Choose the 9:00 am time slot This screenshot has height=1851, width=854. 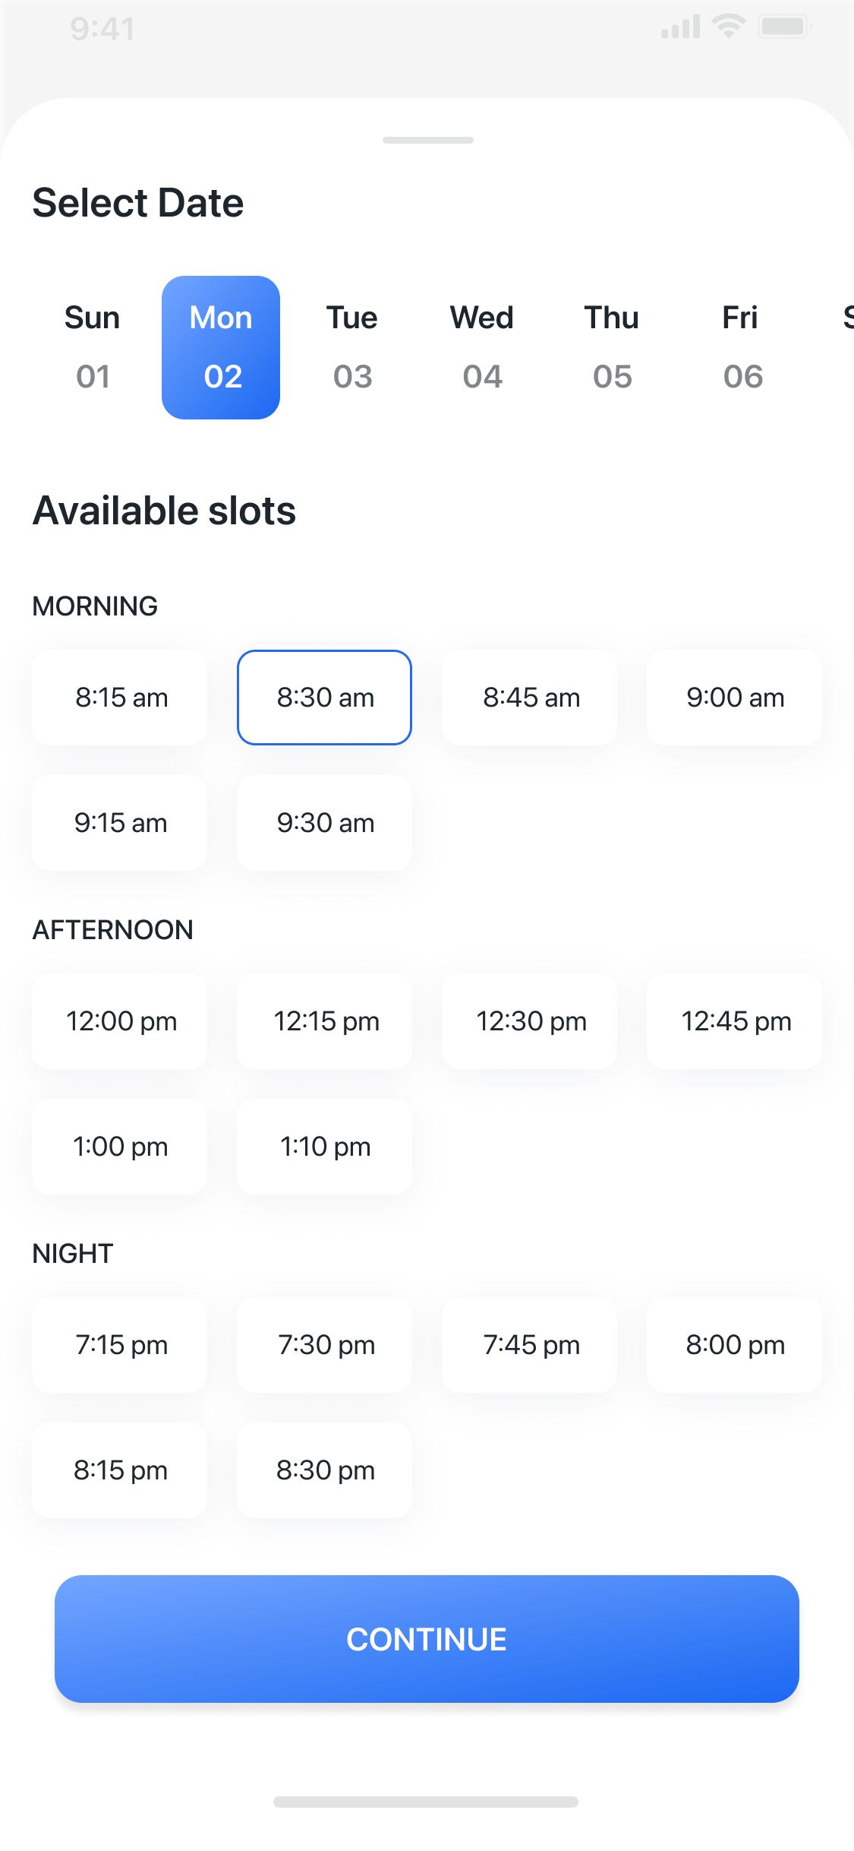[x=735, y=698]
